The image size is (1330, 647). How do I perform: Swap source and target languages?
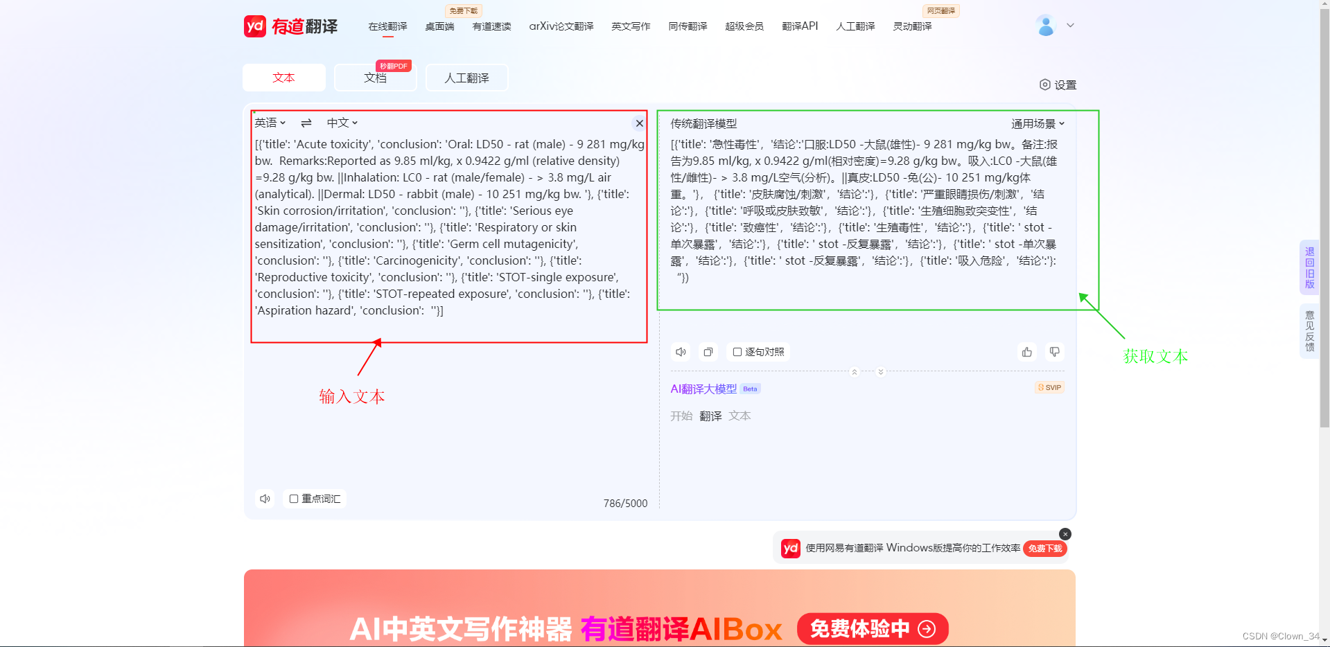coord(306,123)
